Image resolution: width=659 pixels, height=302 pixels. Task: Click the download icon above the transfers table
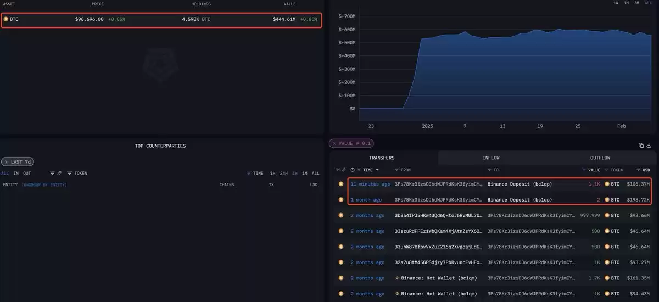[649, 146]
